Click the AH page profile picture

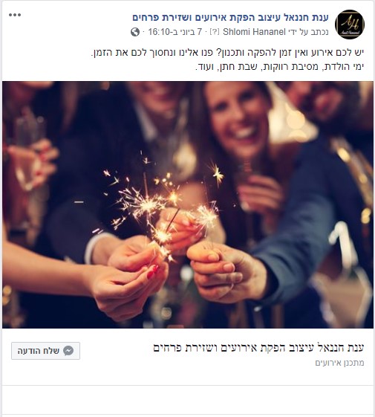pos(350,25)
